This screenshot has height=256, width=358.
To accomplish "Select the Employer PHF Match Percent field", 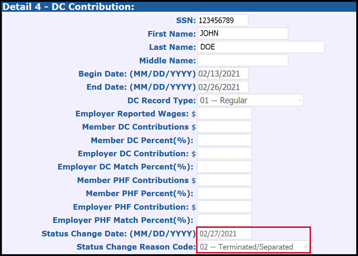I will (224, 220).
